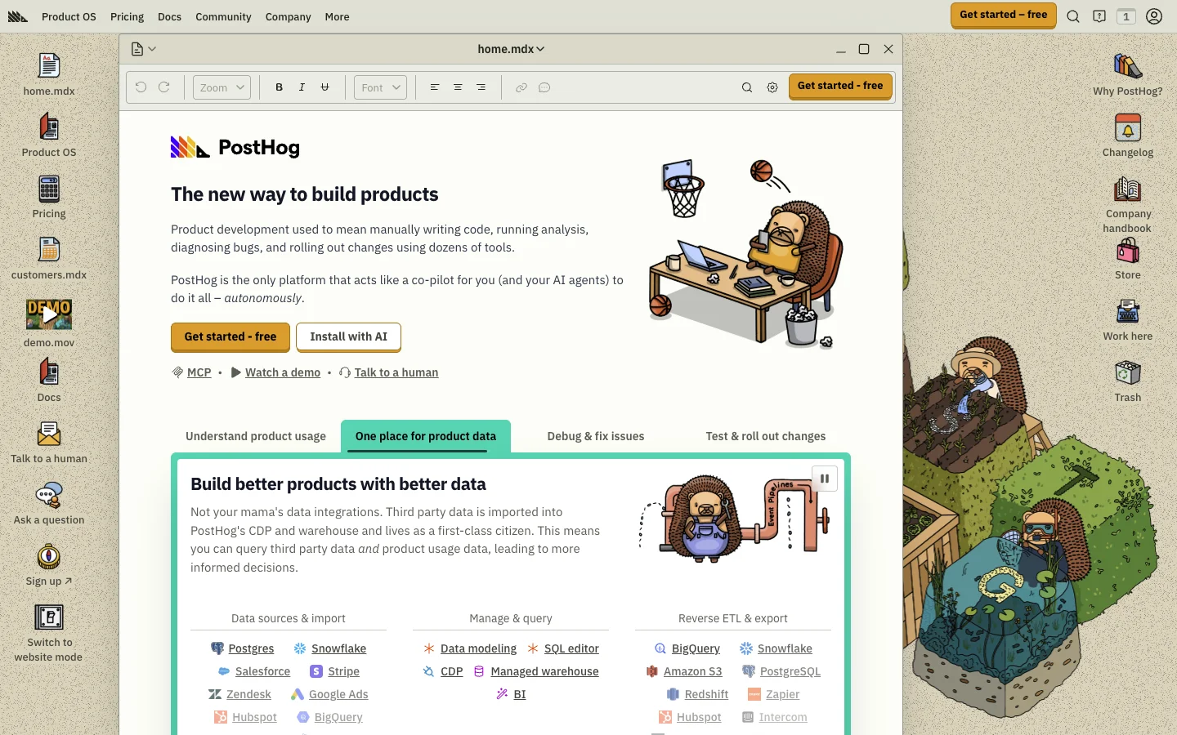Switch to Debug & fix issues tab
Viewport: 1177px width, 735px height.
tap(596, 436)
